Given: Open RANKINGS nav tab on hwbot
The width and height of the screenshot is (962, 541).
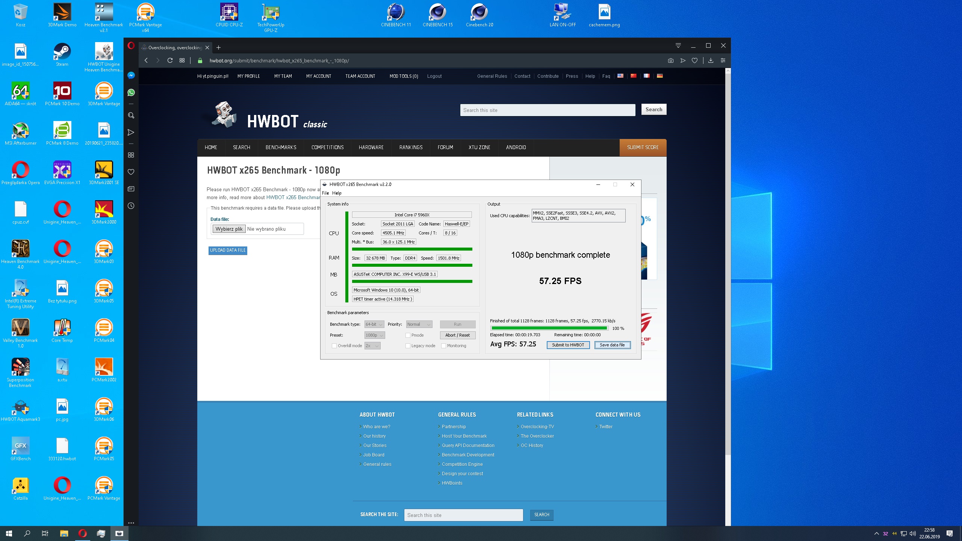Looking at the screenshot, I should [x=411, y=147].
